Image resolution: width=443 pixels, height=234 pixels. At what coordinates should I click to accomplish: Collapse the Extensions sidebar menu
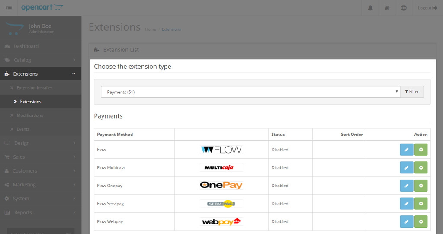41,74
